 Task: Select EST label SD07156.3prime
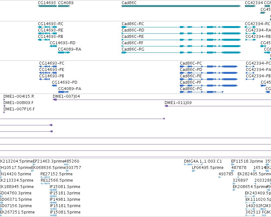click(16, 206)
